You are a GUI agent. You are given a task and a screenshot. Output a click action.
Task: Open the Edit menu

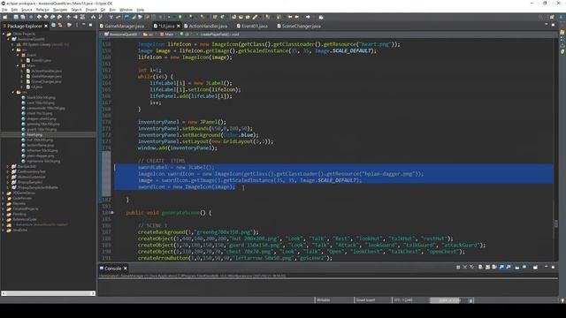[x=14, y=10]
